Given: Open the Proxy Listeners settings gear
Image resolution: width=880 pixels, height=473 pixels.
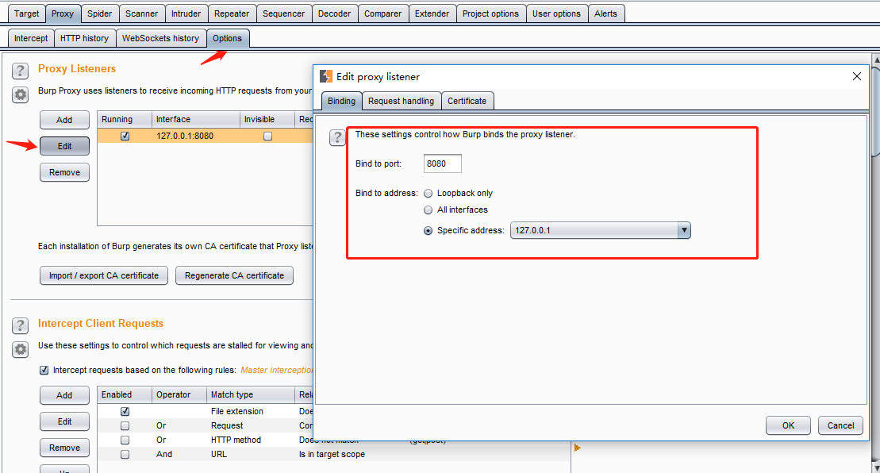Looking at the screenshot, I should [20, 94].
